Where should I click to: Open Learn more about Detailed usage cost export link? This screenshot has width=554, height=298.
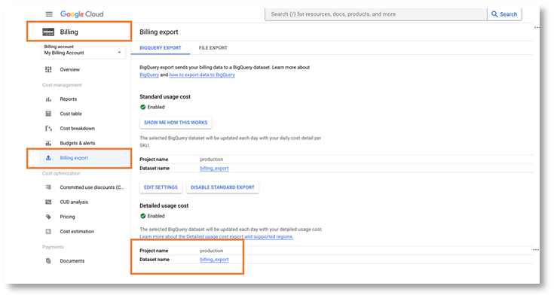(216, 236)
